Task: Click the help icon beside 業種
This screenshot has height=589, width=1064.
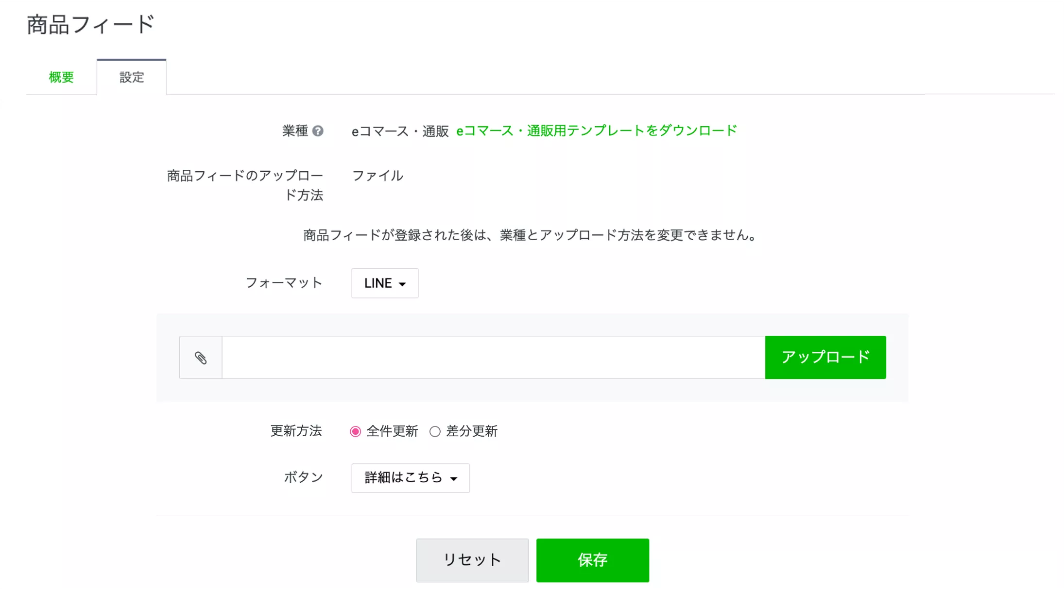Action: pyautogui.click(x=318, y=131)
